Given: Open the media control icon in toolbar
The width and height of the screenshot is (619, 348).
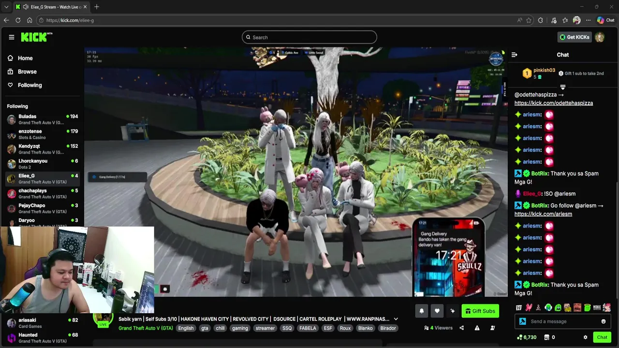Looking at the screenshot, I should pos(554,20).
